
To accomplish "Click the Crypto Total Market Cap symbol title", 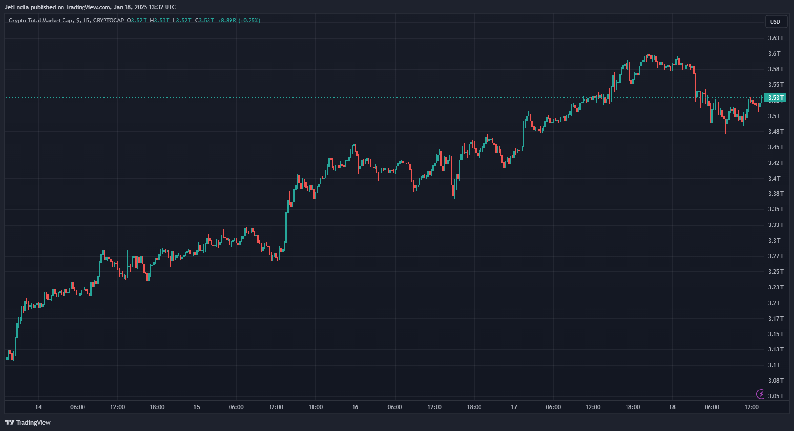I will click(41, 21).
